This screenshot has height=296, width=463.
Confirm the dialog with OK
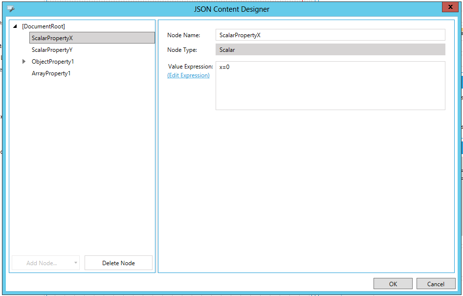393,284
